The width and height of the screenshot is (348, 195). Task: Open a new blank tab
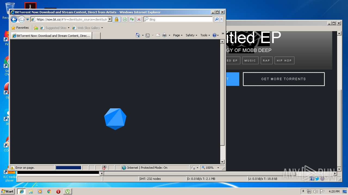point(97,36)
